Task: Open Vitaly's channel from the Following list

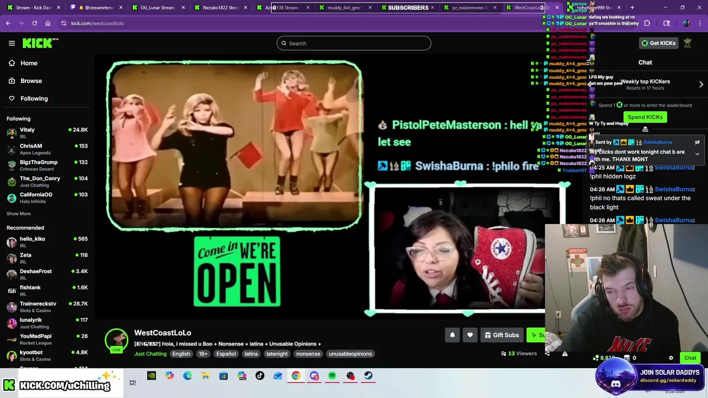Action: click(47, 133)
